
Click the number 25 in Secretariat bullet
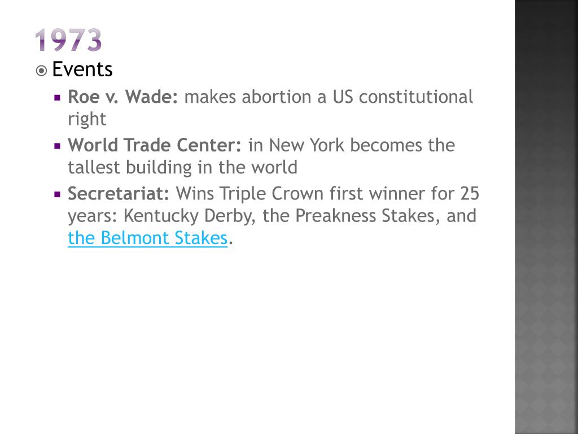pyautogui.click(x=469, y=193)
